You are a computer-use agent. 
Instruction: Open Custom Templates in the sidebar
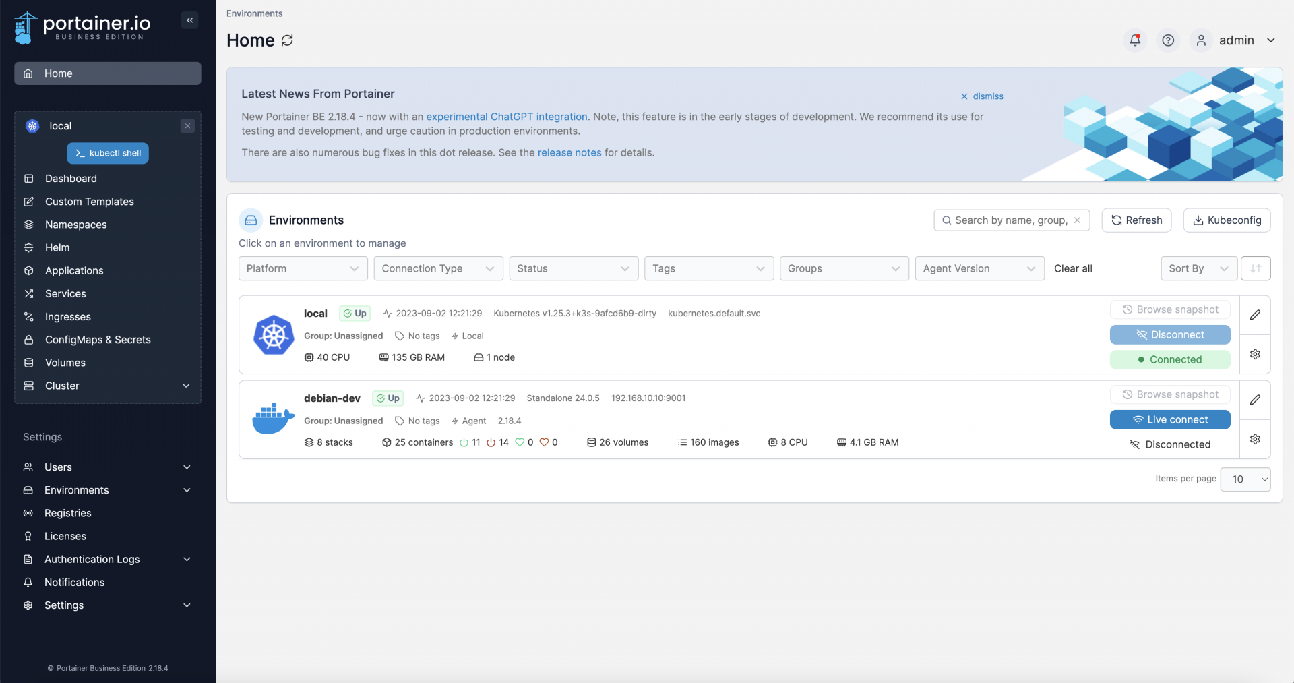click(108, 202)
